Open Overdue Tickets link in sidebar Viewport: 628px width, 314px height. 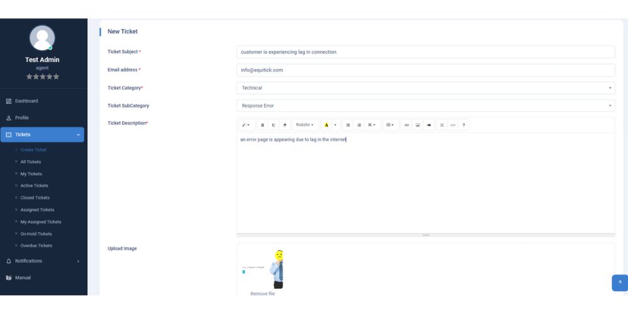pos(36,246)
